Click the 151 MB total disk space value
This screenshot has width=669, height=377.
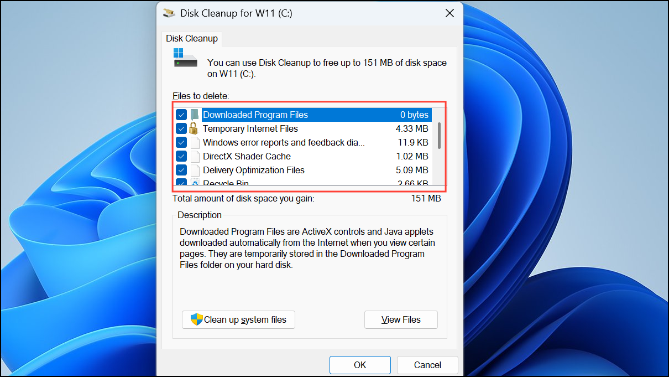426,198
